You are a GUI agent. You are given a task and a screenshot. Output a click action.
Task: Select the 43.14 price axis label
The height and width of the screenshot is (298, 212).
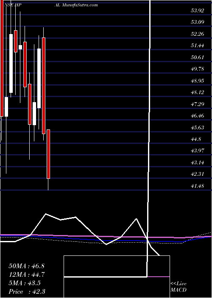coord(198,163)
